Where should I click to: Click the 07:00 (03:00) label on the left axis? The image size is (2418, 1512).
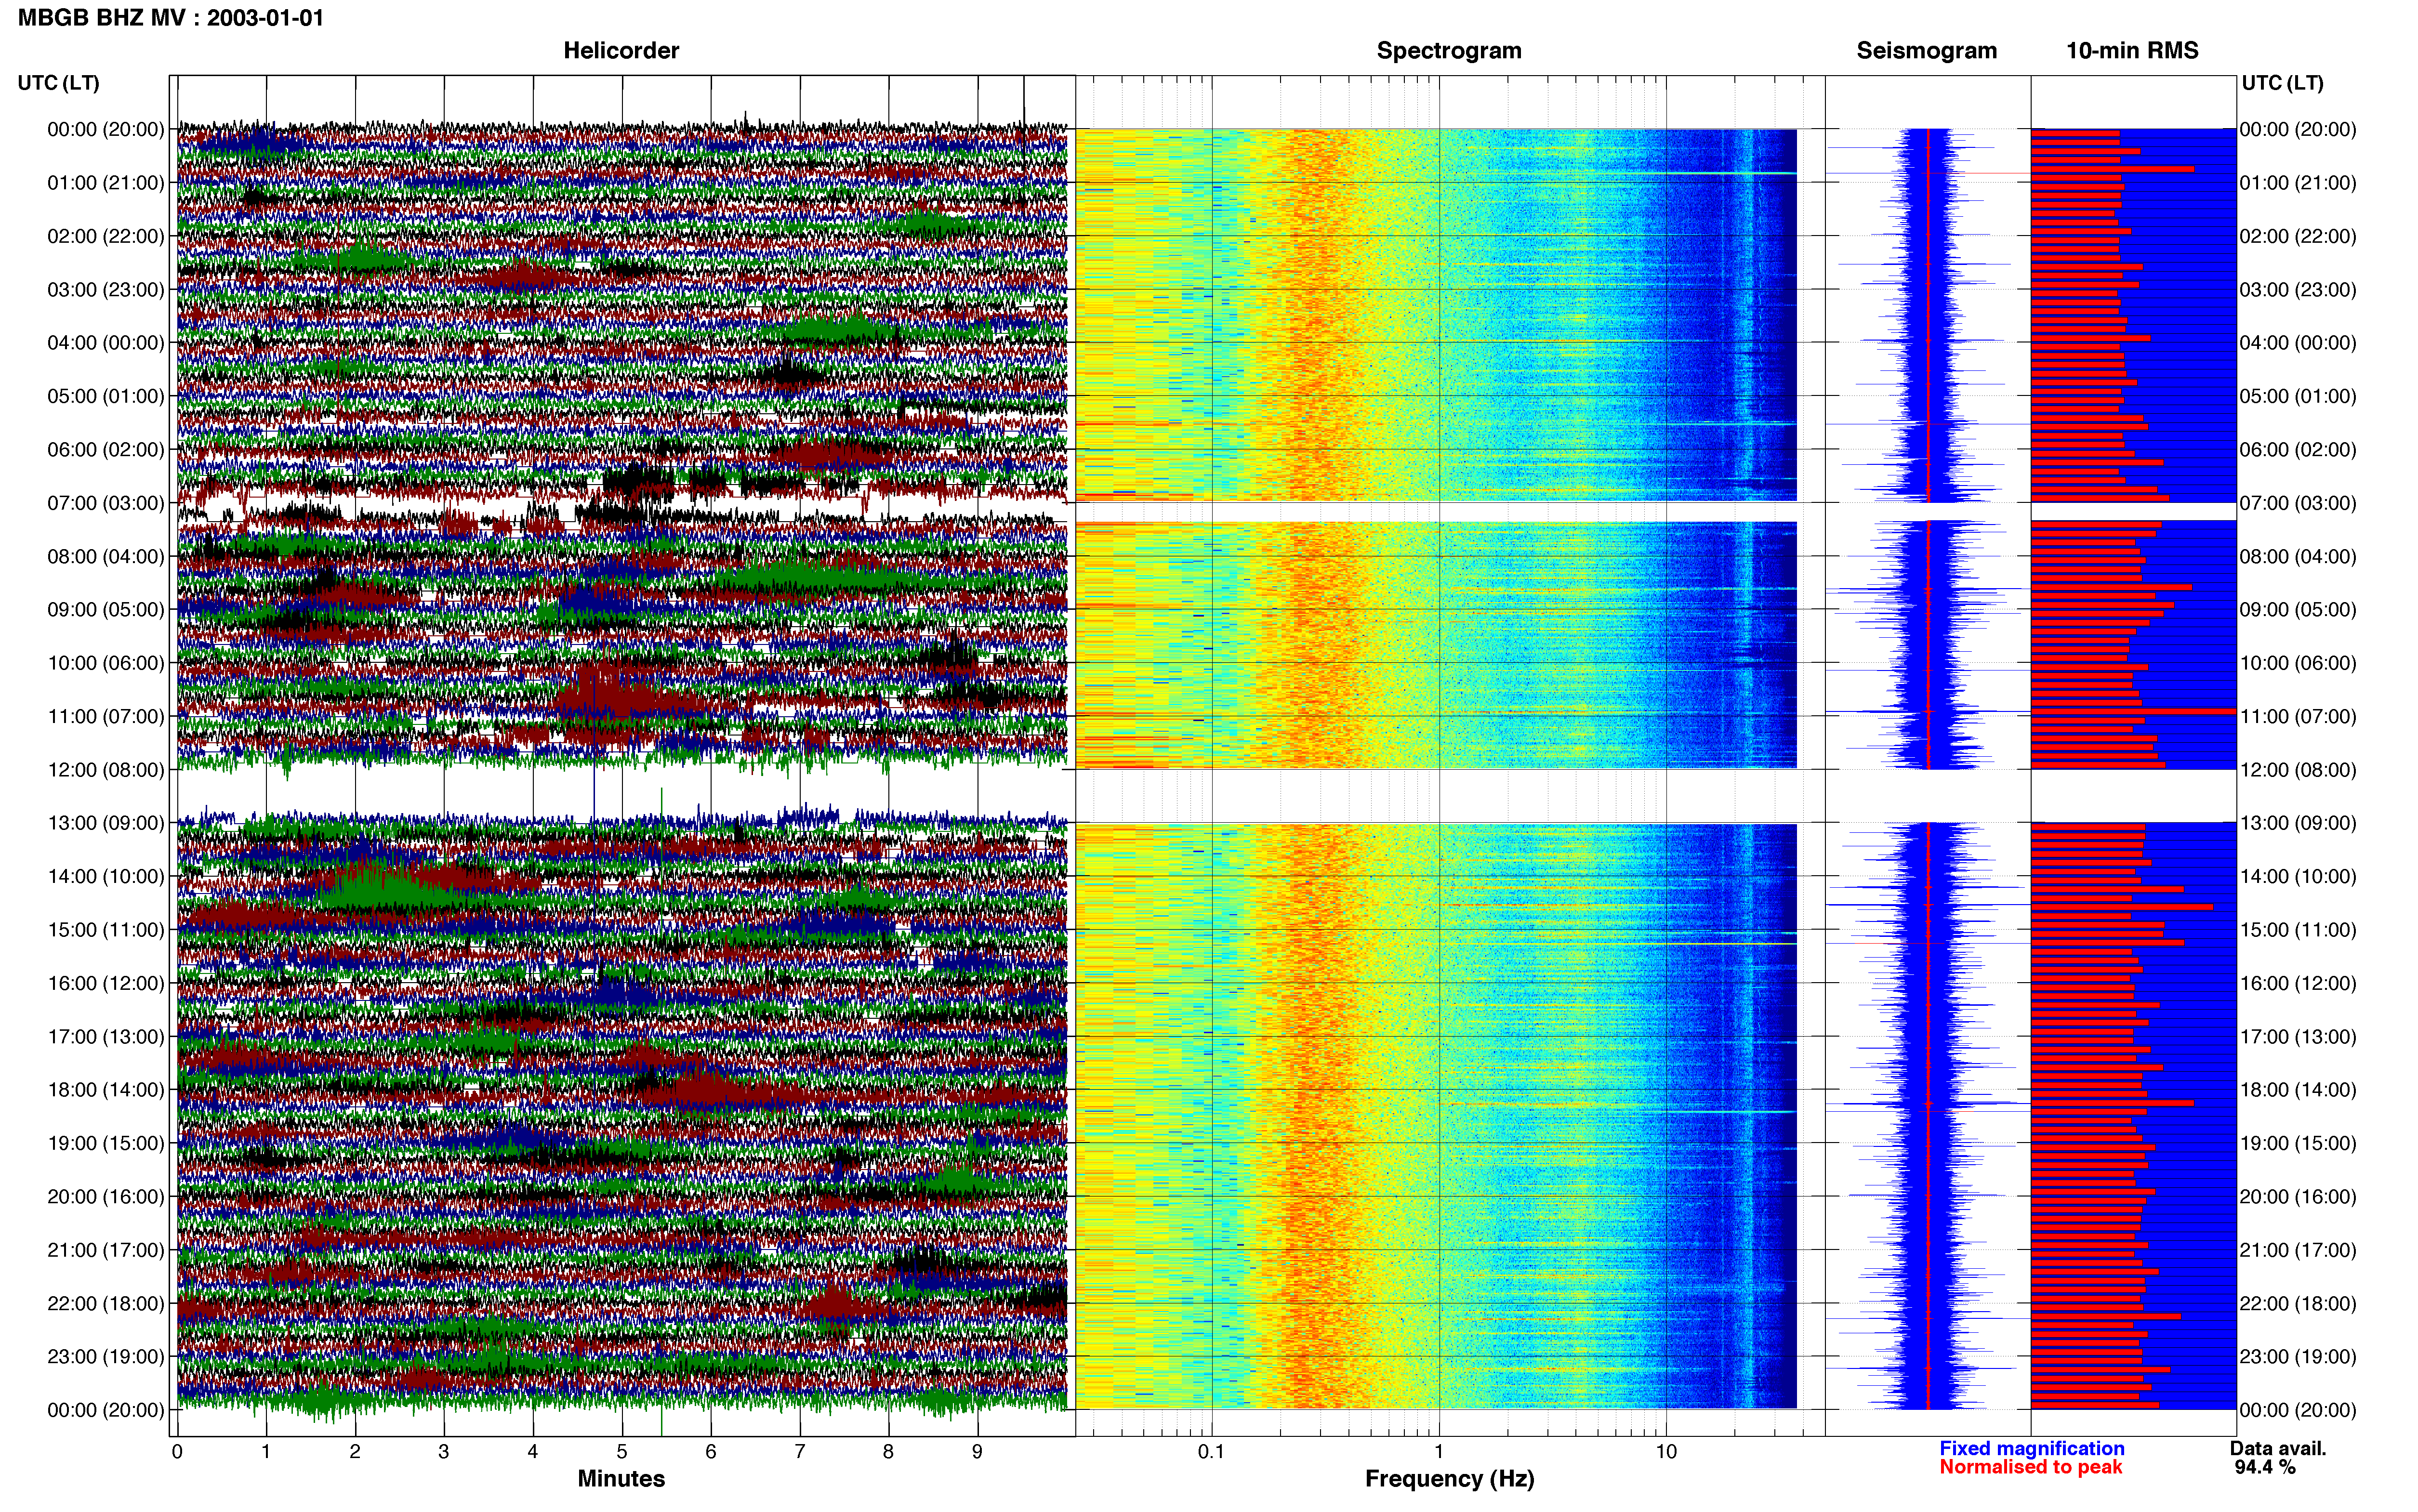point(106,503)
